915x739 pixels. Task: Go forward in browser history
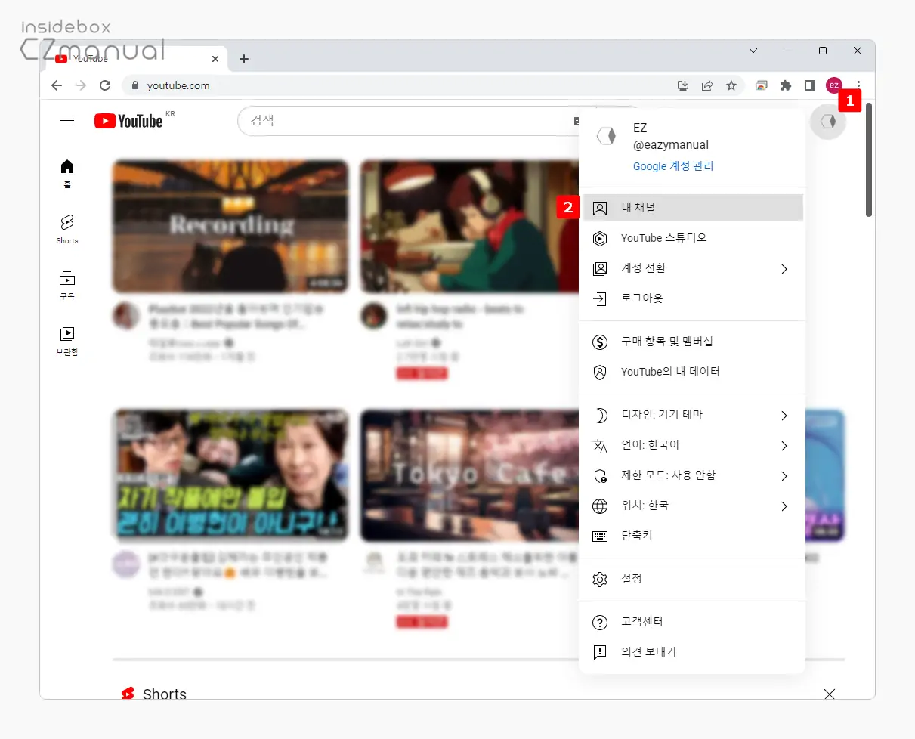point(81,85)
